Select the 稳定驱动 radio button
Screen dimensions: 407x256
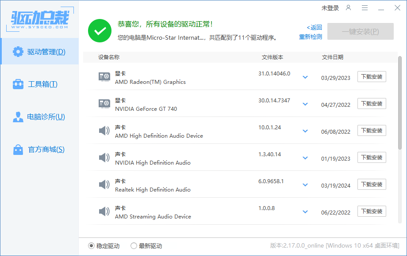point(91,246)
